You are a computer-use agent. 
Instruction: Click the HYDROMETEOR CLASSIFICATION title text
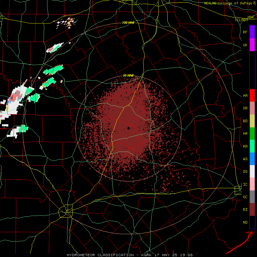point(100,255)
